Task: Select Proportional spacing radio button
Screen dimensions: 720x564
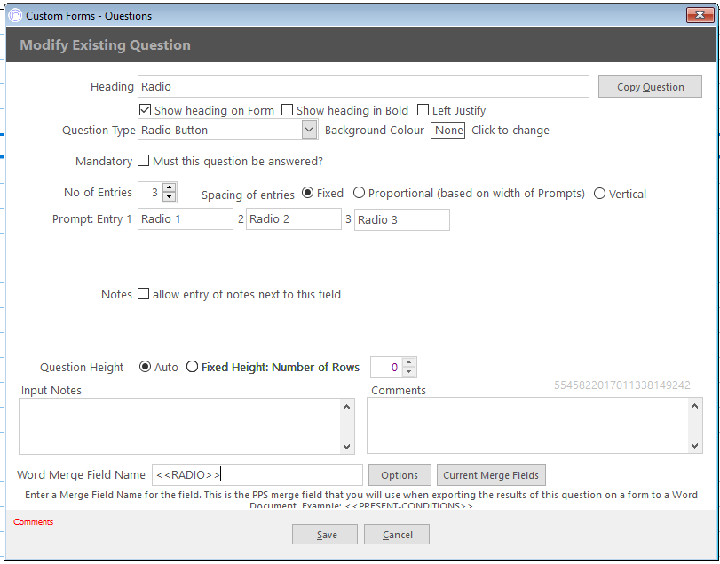Action: click(359, 193)
